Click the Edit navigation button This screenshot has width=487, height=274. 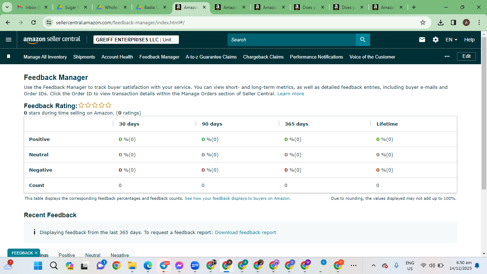coord(466,56)
